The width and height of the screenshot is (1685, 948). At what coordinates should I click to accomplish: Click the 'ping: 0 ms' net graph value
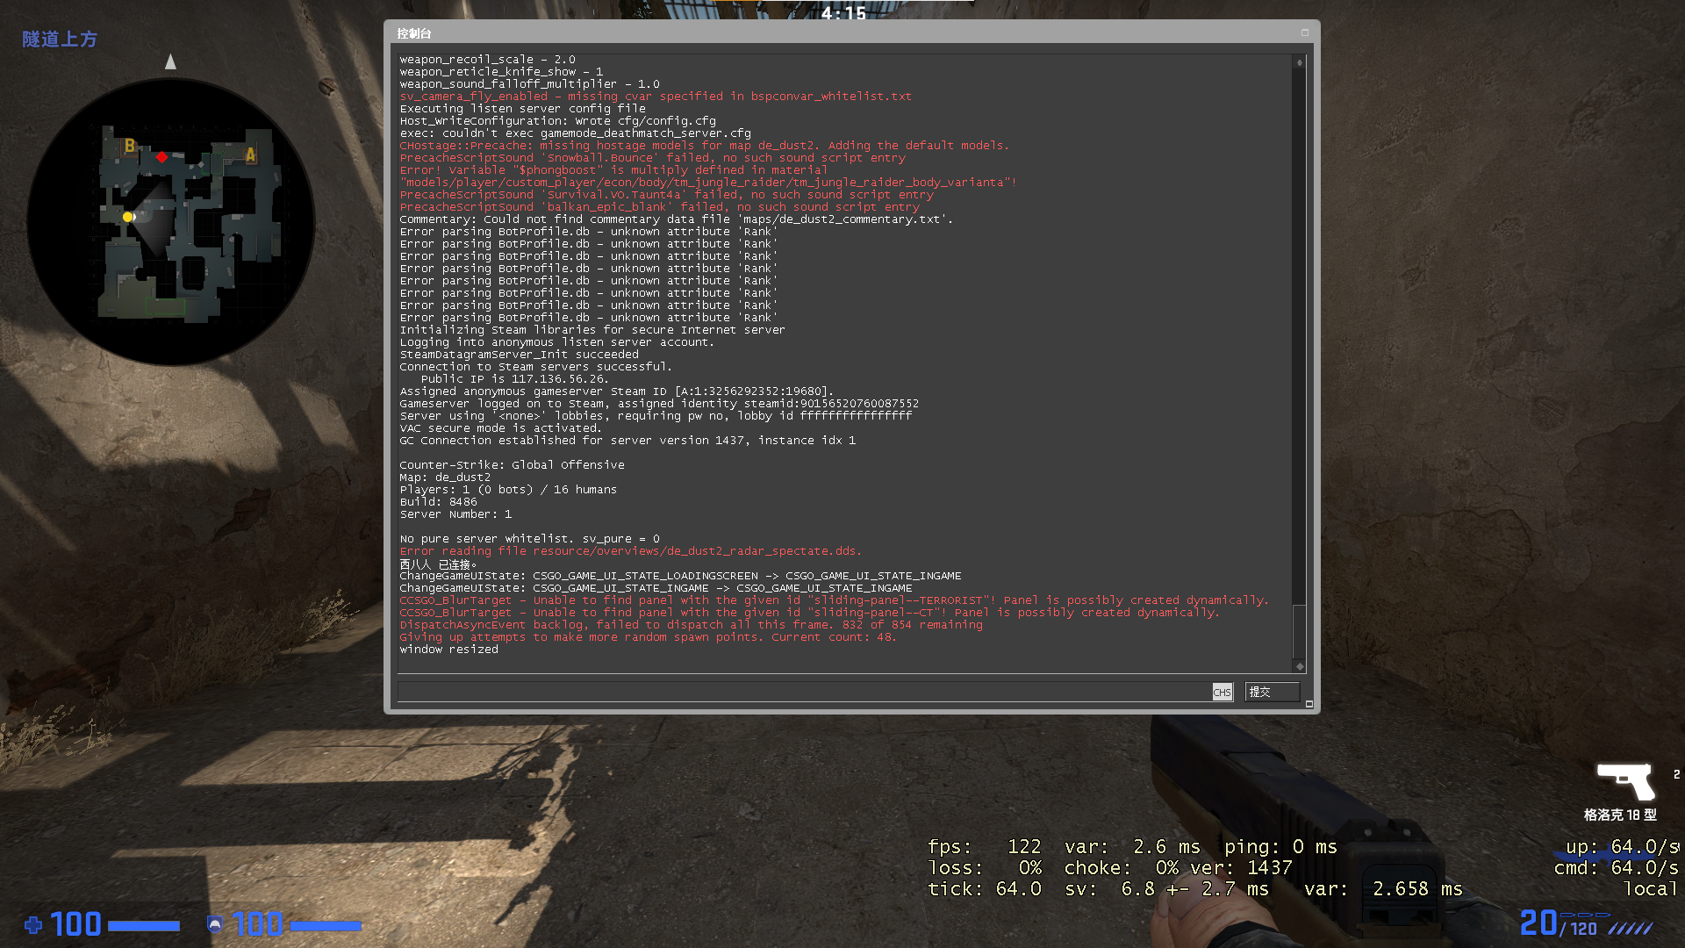click(1281, 847)
